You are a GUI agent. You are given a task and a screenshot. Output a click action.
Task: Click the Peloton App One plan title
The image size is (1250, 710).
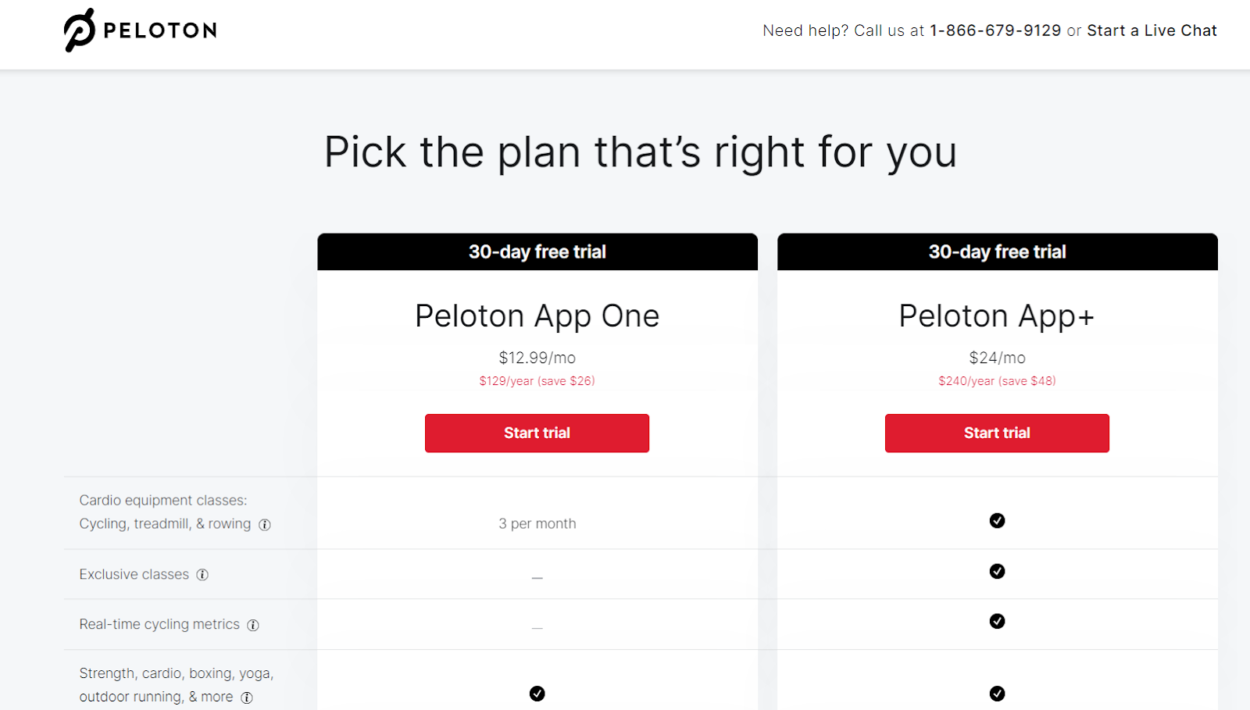(537, 316)
